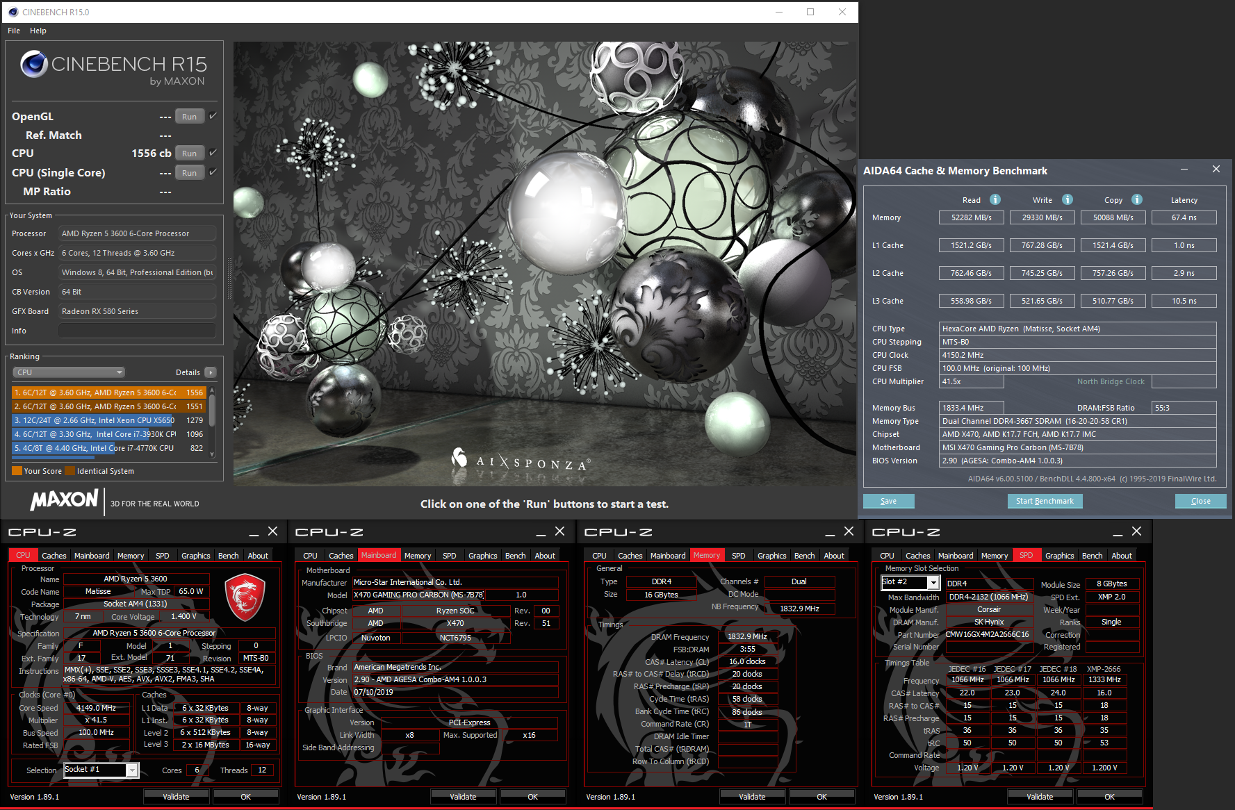1235x810 pixels.
Task: Toggle the CPU (Single Core) checkbox
Action: pos(213,172)
